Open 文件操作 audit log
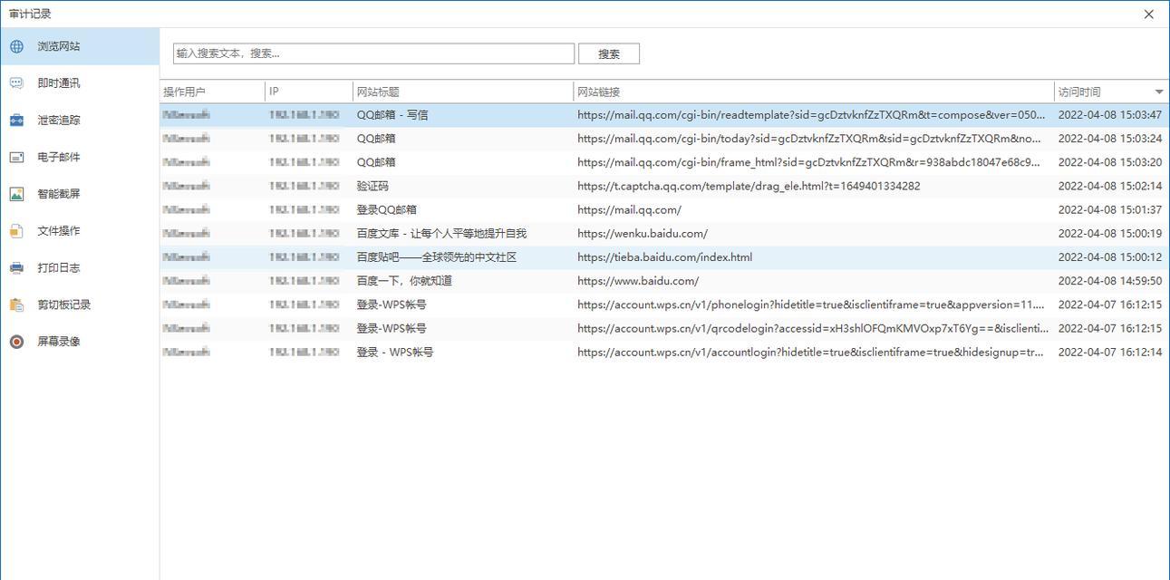 80,231
